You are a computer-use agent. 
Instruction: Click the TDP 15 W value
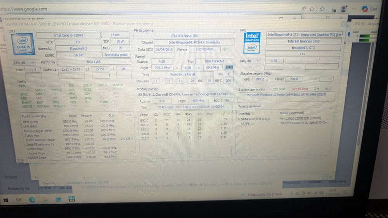coord(120,41)
